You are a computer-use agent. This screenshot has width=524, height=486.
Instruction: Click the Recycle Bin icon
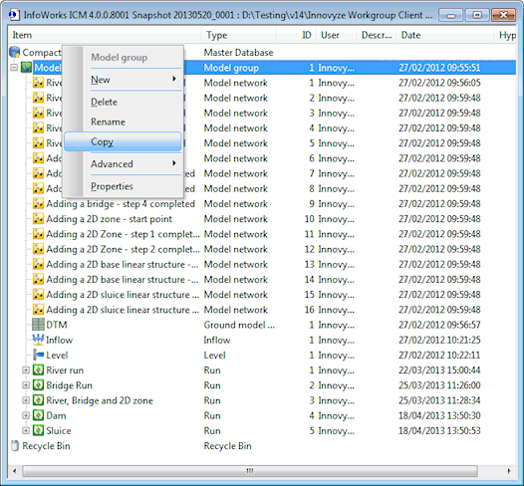point(15,446)
